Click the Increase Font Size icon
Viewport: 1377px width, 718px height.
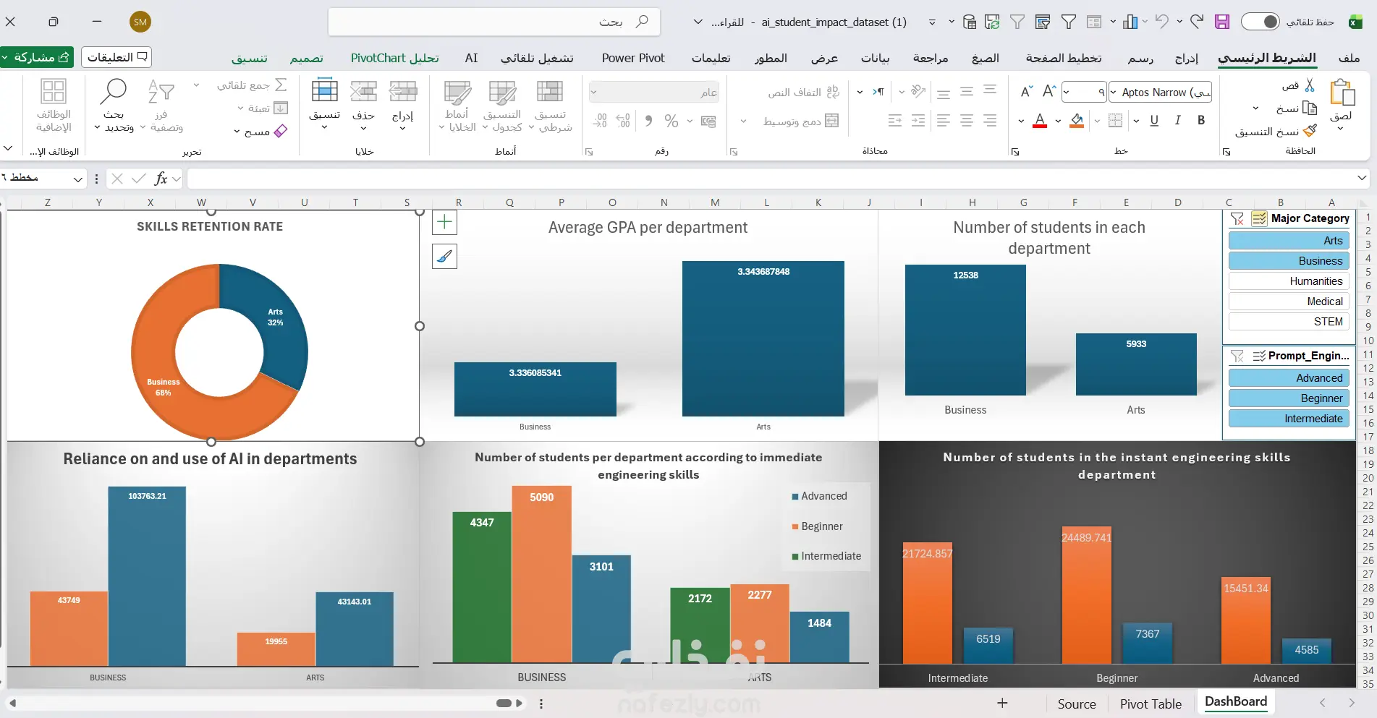coord(1049,92)
